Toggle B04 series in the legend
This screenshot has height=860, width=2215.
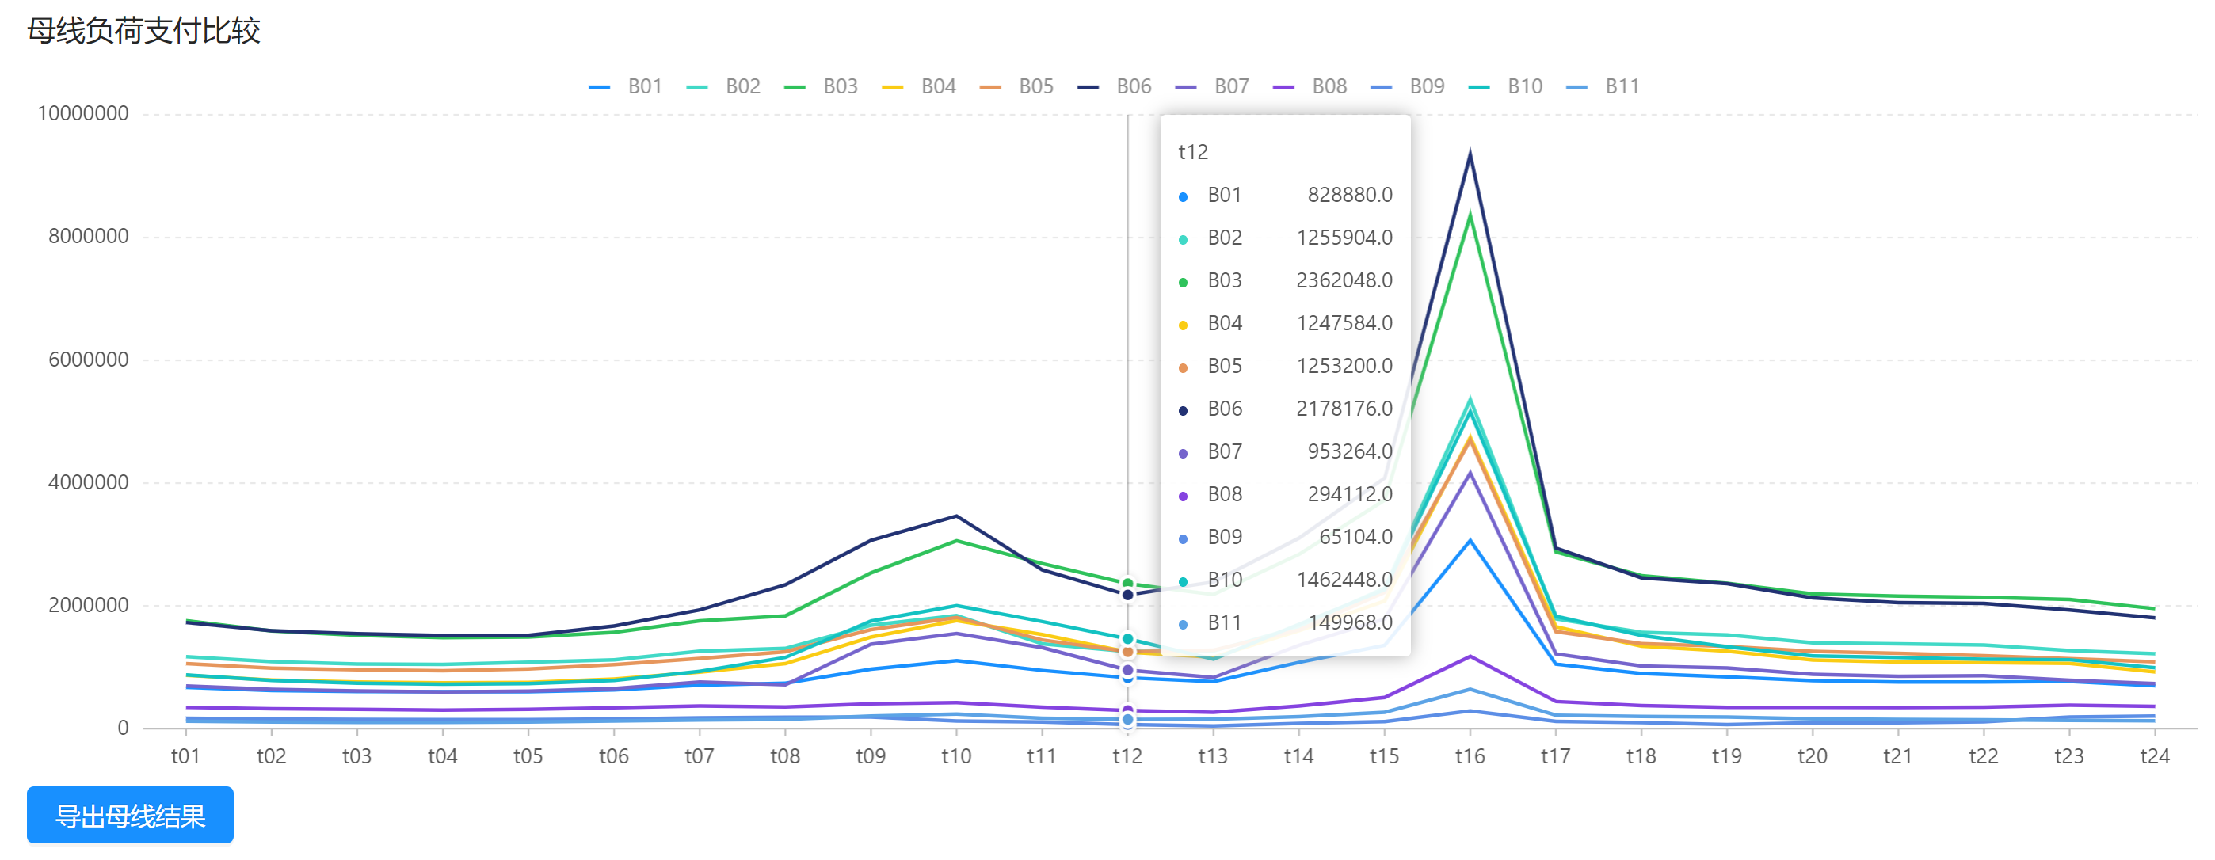point(919,87)
